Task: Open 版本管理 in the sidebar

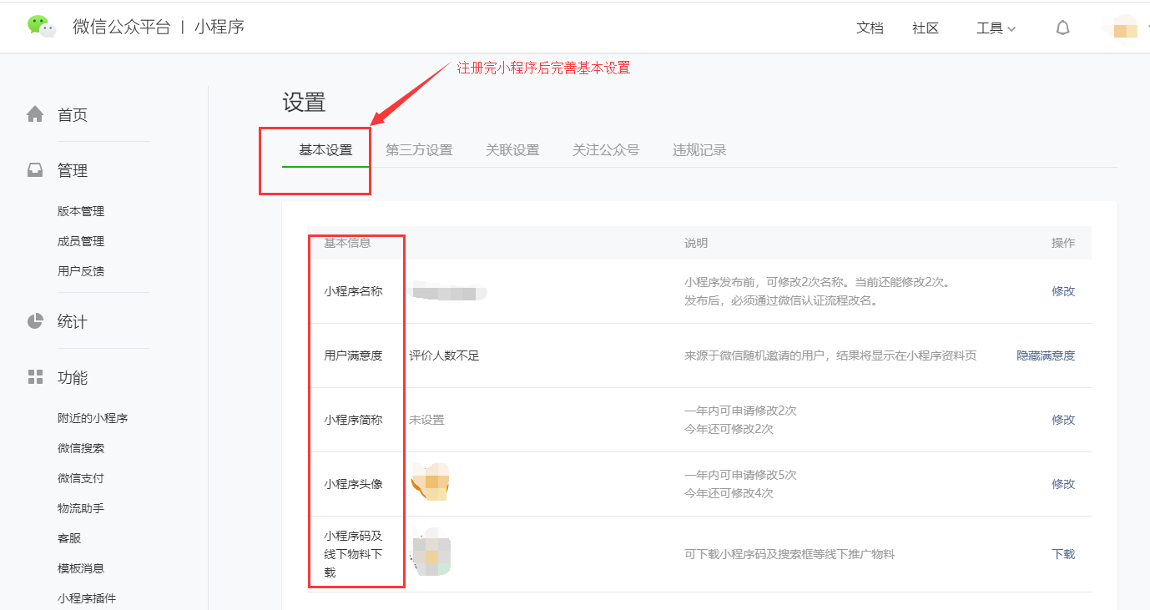Action: (x=80, y=210)
